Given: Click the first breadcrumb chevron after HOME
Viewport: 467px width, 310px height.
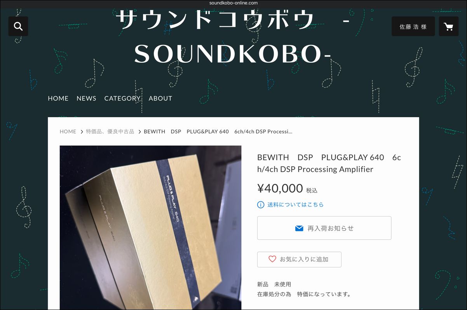Looking at the screenshot, I should pyautogui.click(x=82, y=132).
